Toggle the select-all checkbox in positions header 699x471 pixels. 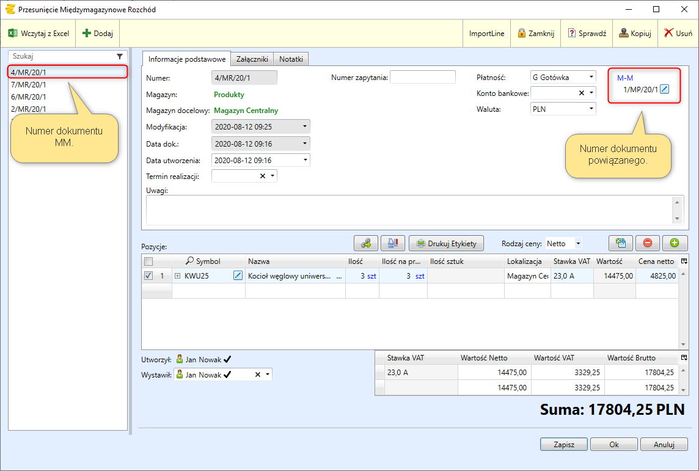click(148, 261)
